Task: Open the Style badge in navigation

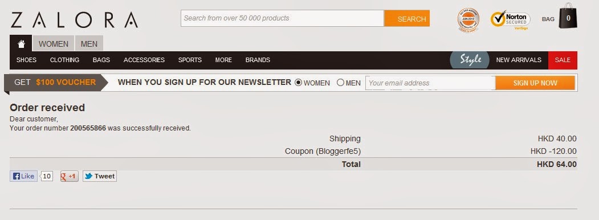Action: [470, 60]
